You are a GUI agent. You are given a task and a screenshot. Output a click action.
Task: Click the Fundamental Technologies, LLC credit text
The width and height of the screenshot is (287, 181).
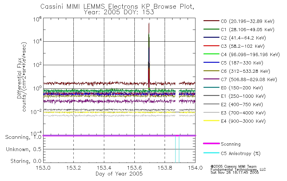tap(238, 170)
